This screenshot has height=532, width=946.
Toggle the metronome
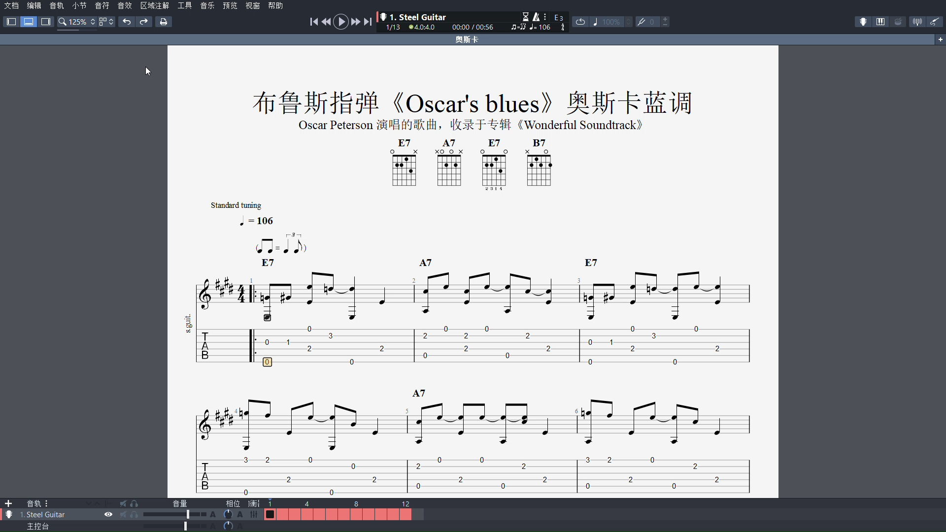[x=536, y=17]
